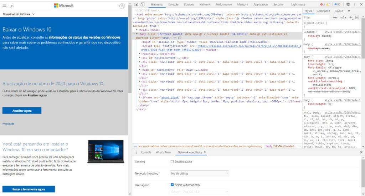
Task: Open the No throttling dropdown
Action: point(199,174)
